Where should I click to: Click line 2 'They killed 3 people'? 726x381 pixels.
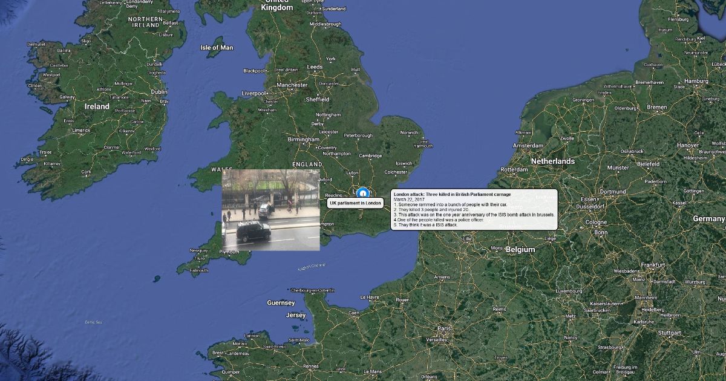[431, 210]
